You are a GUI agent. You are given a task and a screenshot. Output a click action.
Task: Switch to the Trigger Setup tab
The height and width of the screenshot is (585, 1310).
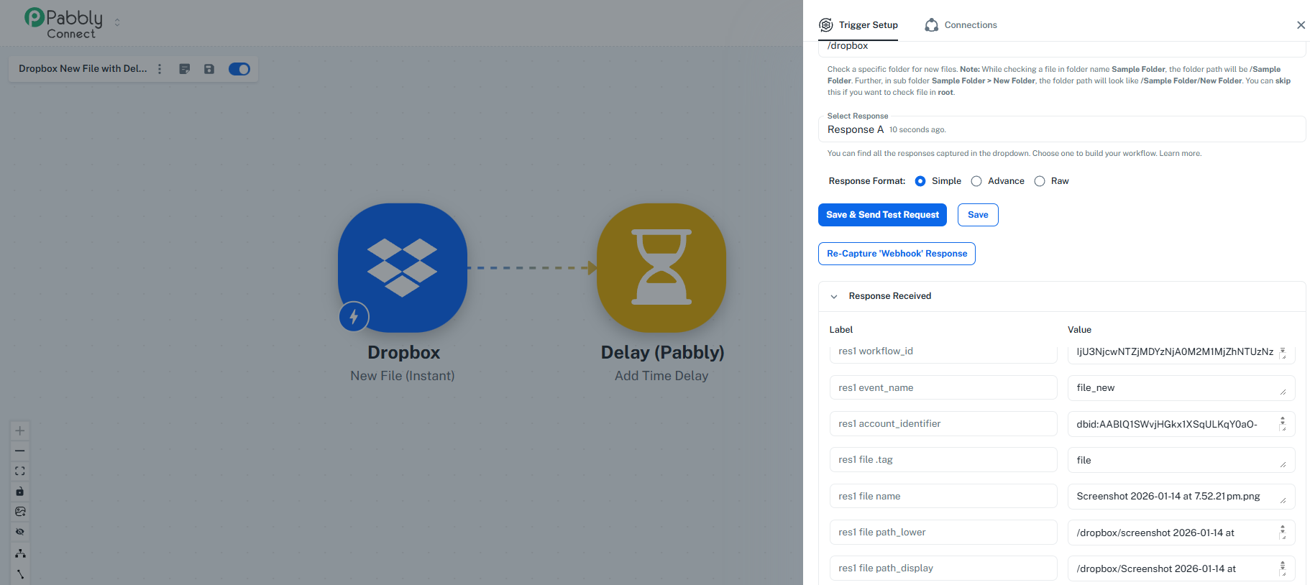(858, 25)
